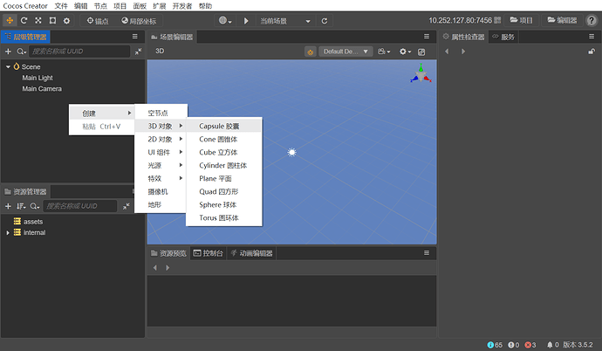602x351 pixels.
Task: Select the snap settings gear tool
Action: coord(67,21)
